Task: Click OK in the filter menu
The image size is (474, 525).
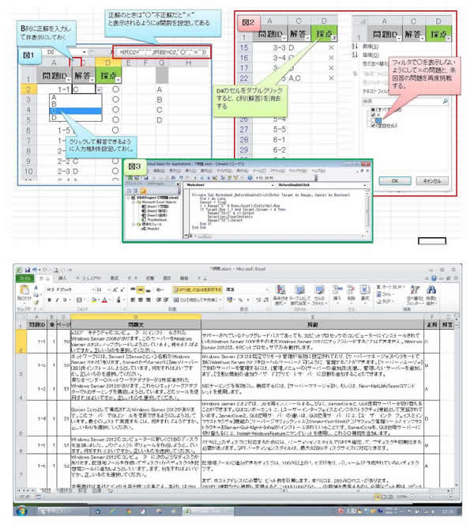Action: click(395, 181)
